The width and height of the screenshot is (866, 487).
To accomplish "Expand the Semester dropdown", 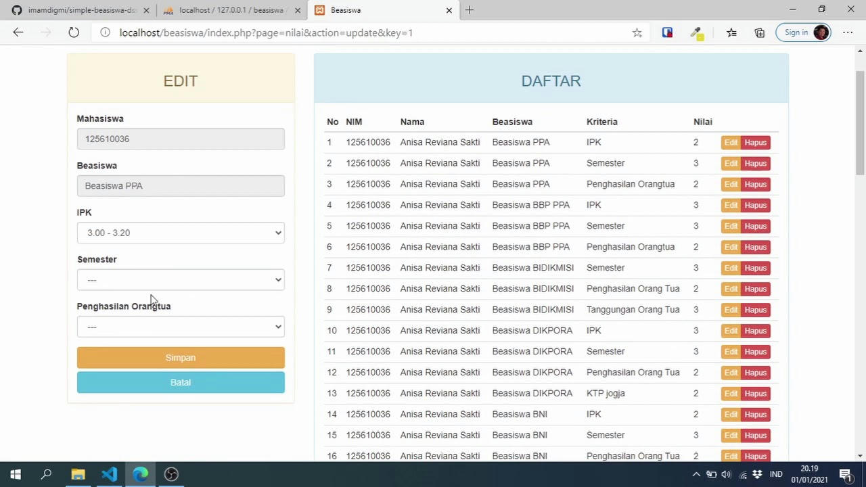I will click(x=181, y=280).
